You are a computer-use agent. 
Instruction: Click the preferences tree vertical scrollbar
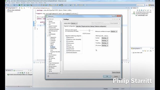point(61,41)
